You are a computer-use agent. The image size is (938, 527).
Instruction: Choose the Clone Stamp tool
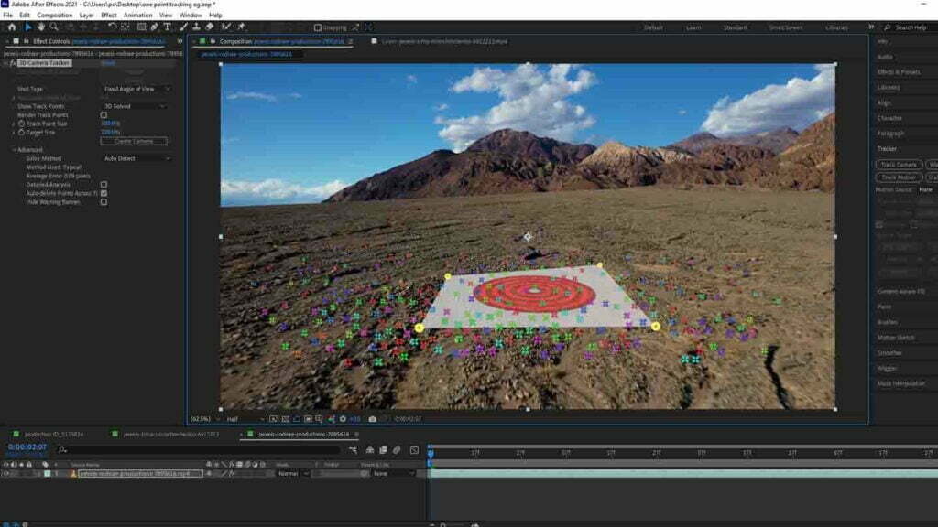point(195,27)
